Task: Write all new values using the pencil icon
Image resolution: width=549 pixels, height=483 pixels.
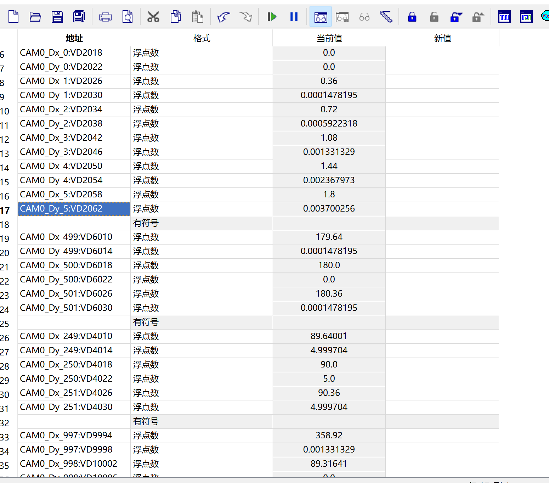Action: (x=386, y=17)
